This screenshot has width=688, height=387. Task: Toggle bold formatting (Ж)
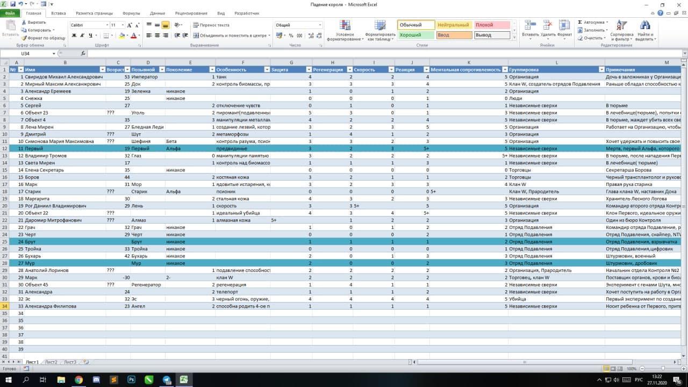[x=74, y=35]
